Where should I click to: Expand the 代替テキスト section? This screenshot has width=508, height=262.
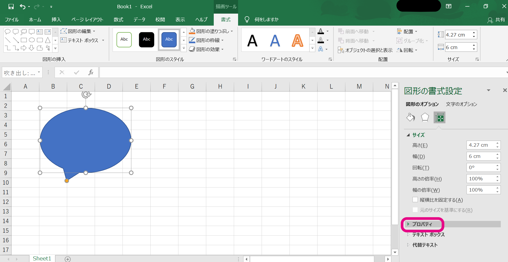point(425,245)
